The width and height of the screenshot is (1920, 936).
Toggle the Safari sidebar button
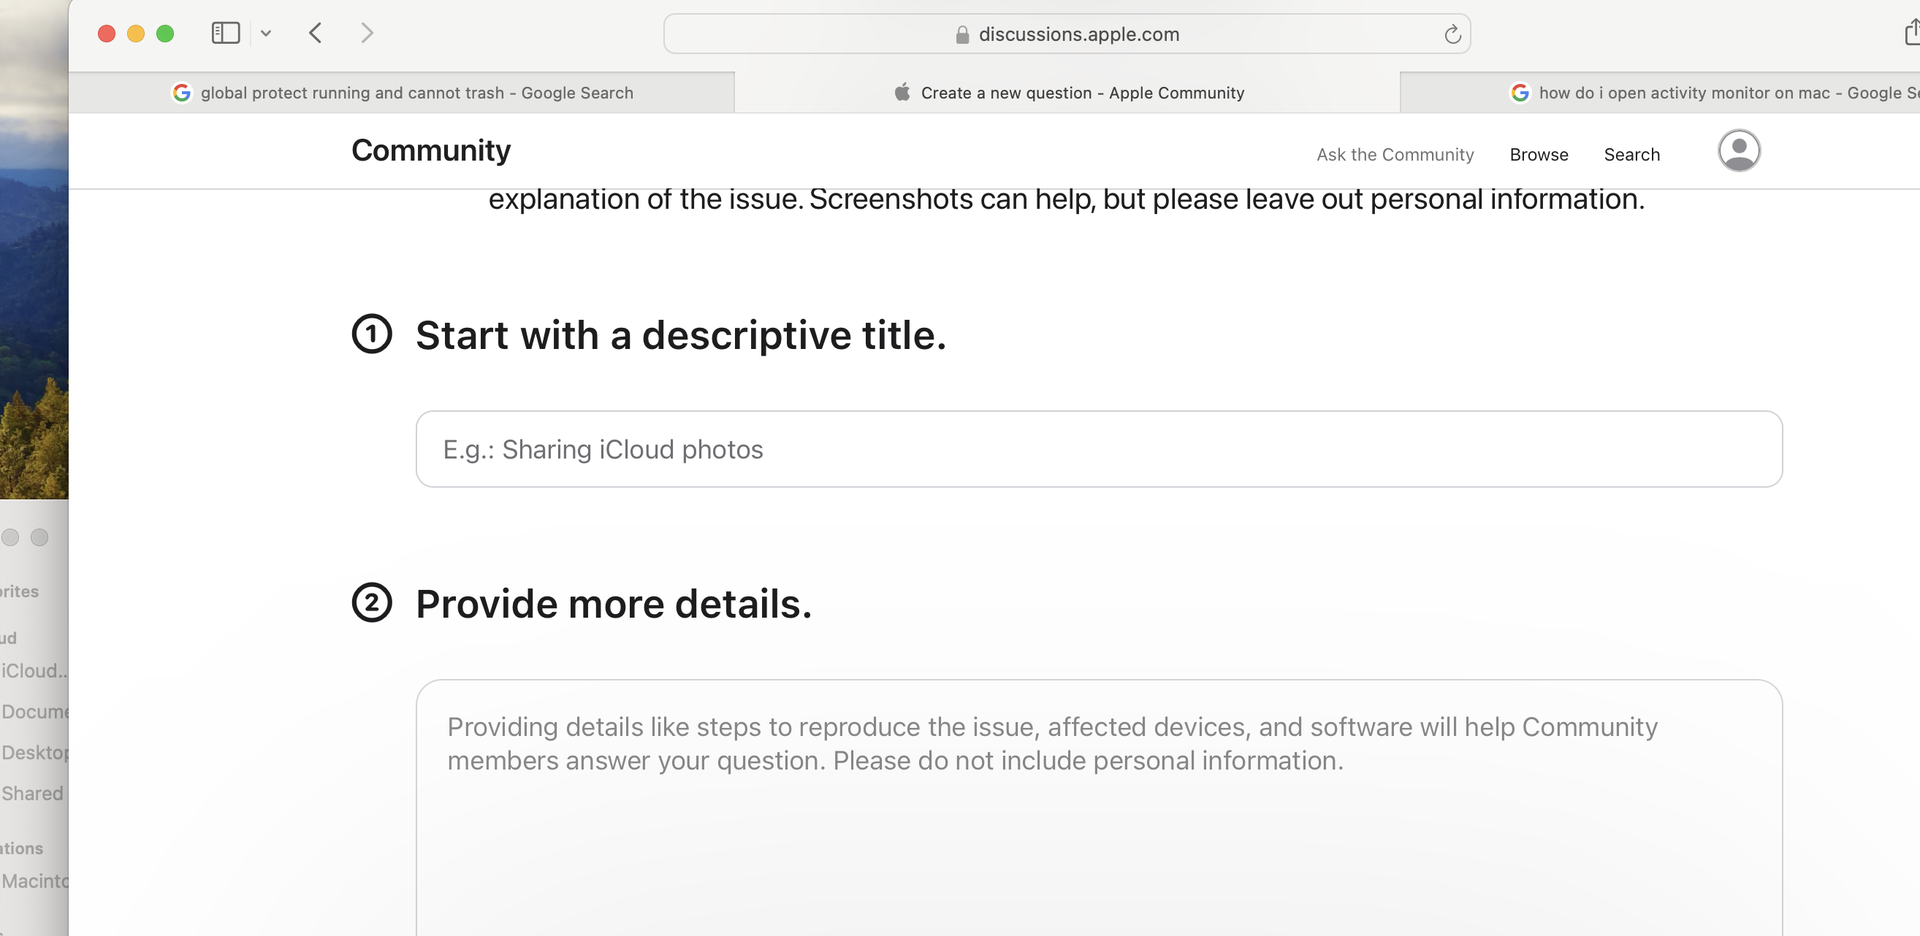(x=225, y=34)
